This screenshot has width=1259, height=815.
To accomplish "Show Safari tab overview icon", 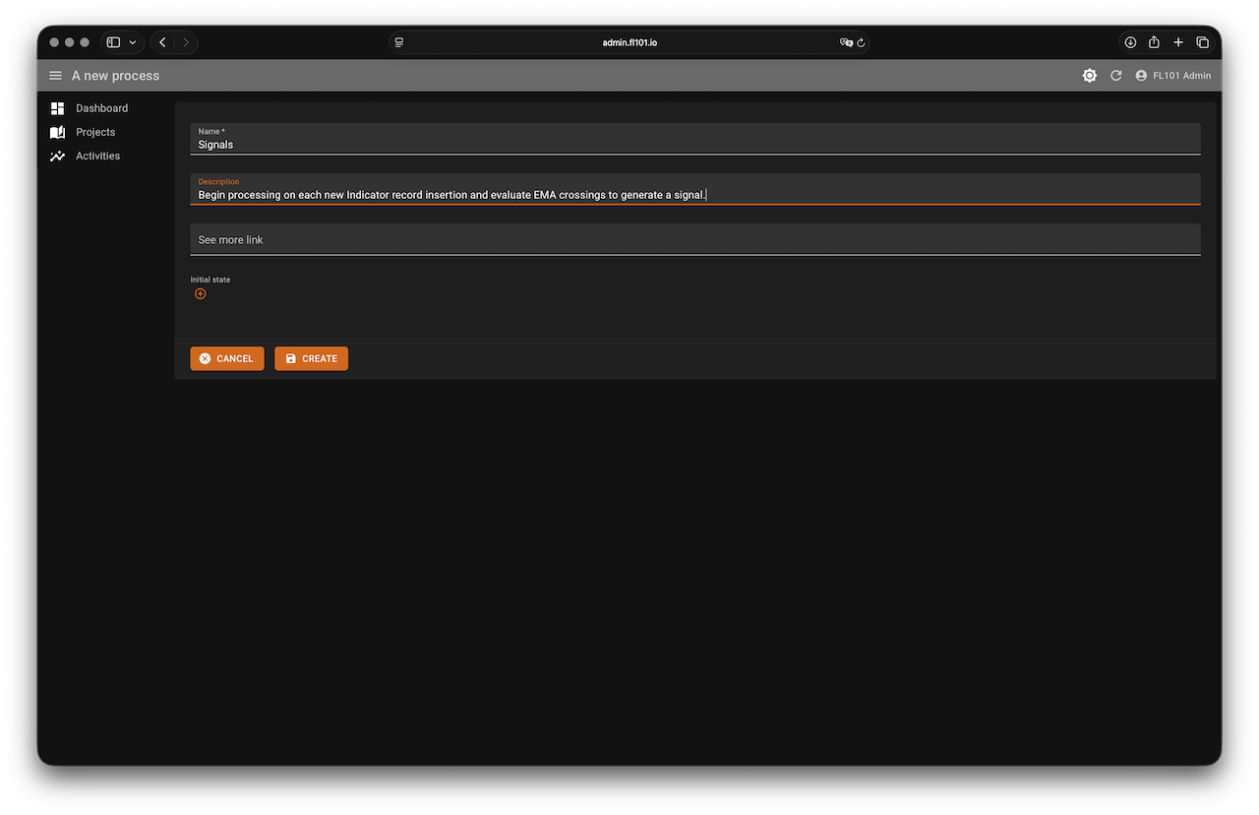I will [x=1202, y=42].
